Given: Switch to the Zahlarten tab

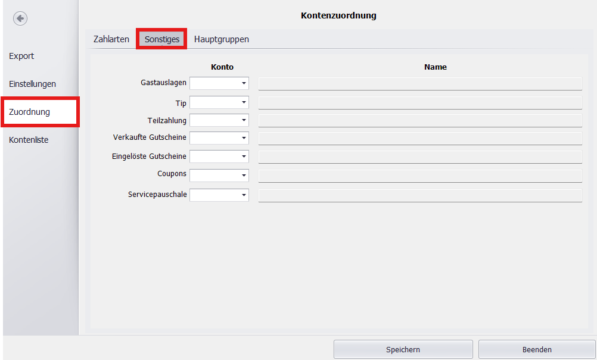Looking at the screenshot, I should tap(110, 39).
